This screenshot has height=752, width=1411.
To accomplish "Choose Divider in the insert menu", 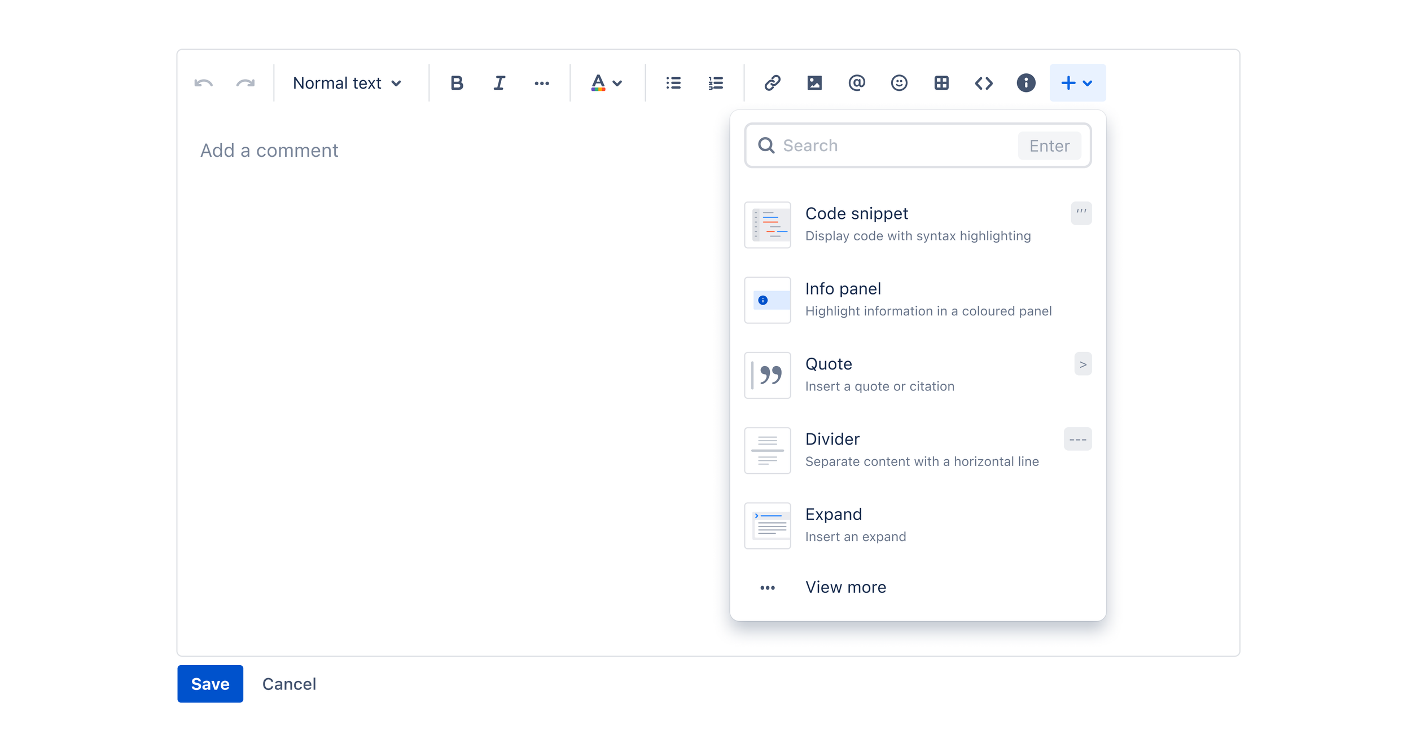I will click(x=917, y=450).
